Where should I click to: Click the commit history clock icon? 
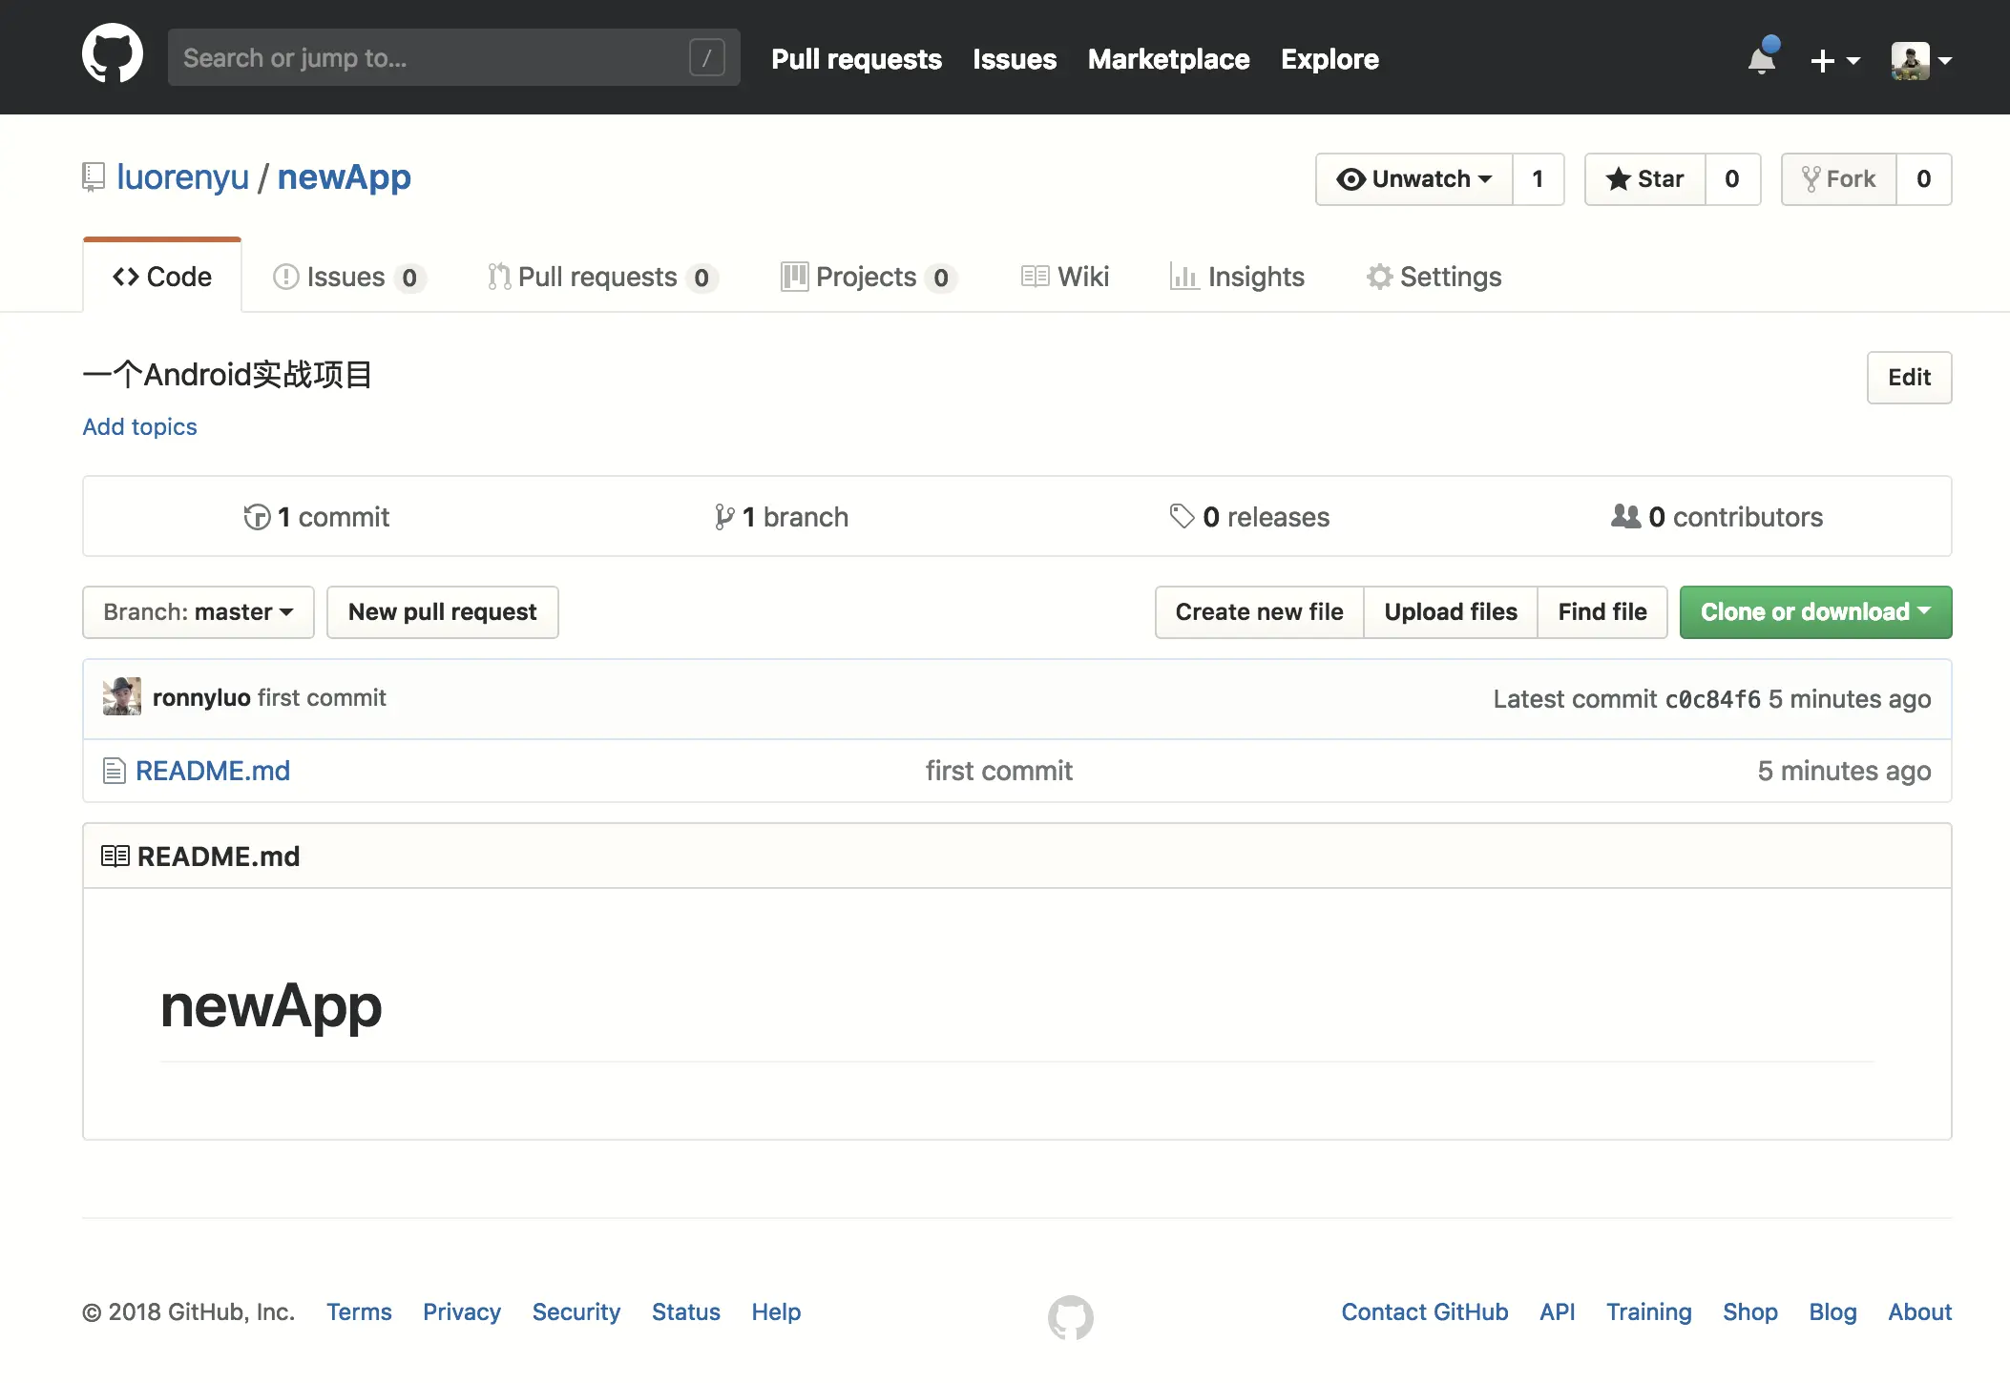[x=257, y=517]
